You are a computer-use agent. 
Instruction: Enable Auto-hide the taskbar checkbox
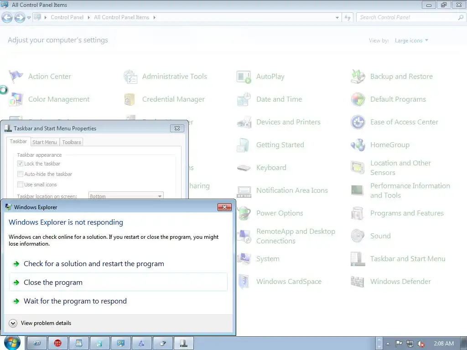point(20,174)
